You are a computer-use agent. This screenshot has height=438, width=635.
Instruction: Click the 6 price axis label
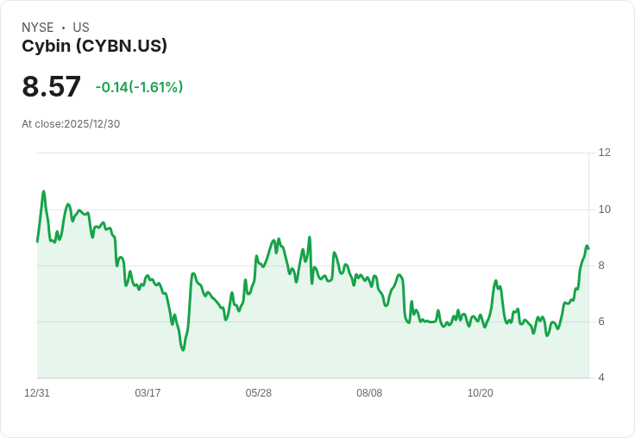pos(601,322)
